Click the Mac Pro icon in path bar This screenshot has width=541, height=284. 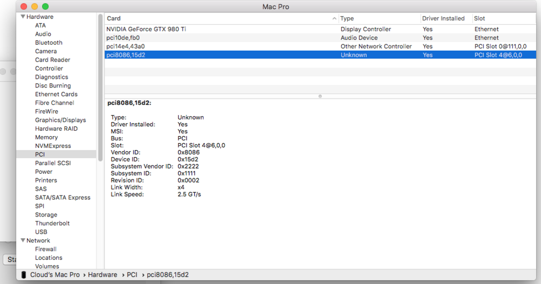click(x=24, y=275)
